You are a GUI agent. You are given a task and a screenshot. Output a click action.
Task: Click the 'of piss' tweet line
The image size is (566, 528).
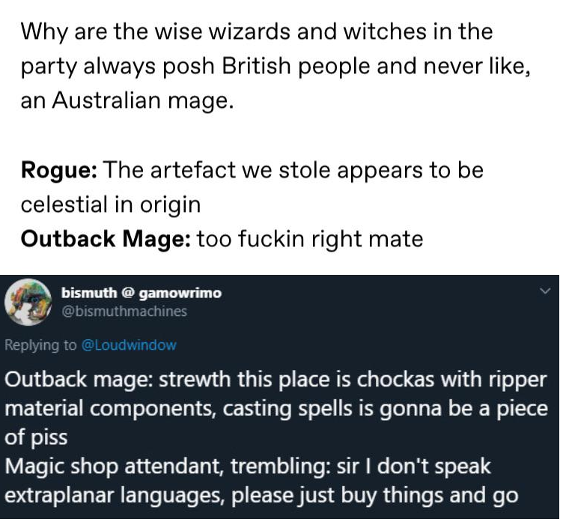pos(36,437)
